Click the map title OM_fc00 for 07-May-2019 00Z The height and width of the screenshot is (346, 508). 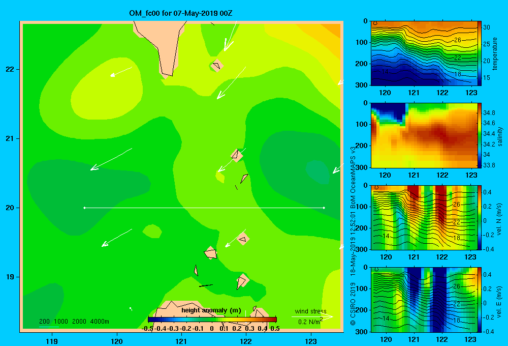coord(180,13)
